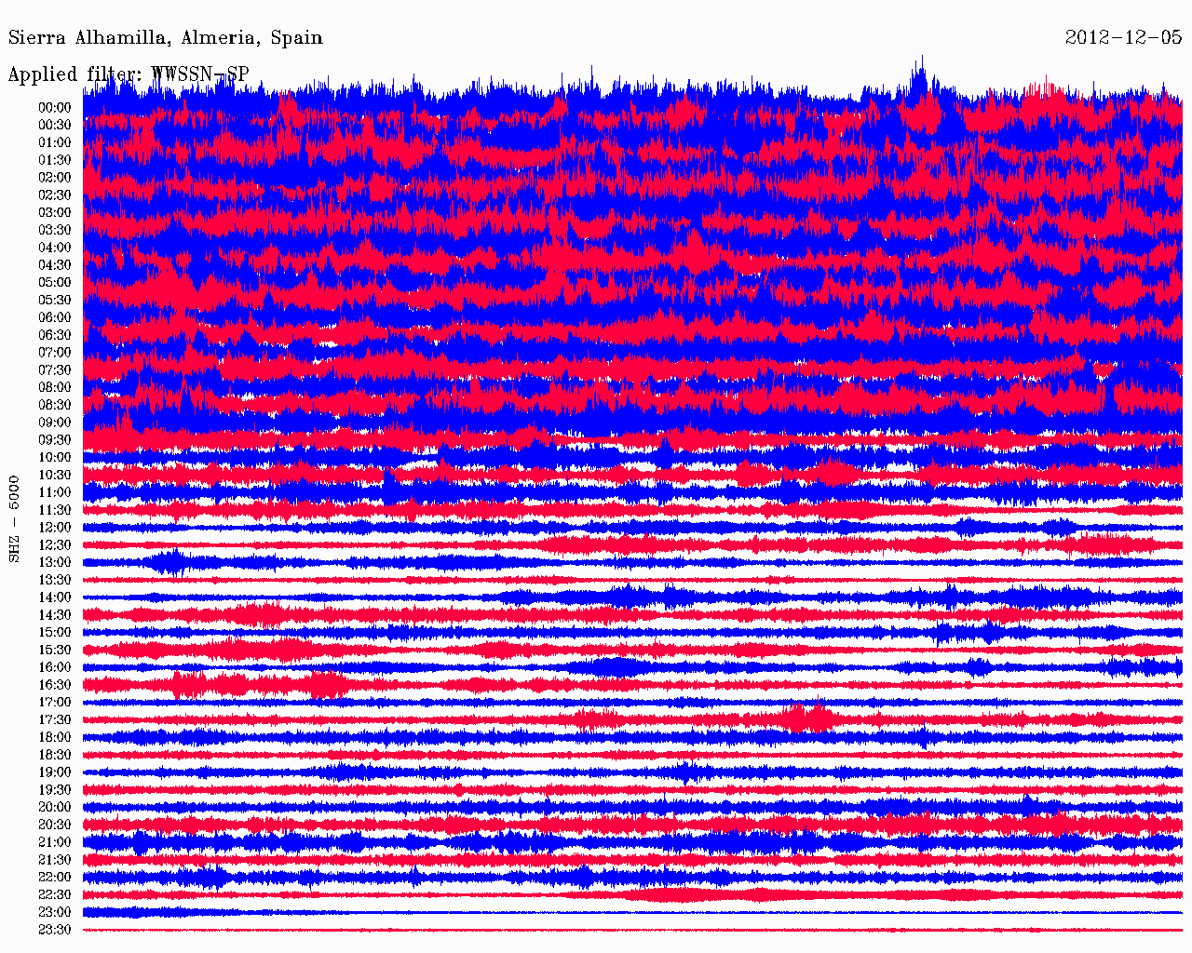Click the 15:30 time label
This screenshot has height=953, width=1192.
pyautogui.click(x=55, y=651)
